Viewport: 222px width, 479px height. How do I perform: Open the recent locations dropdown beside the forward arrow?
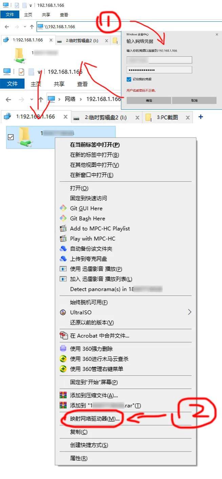(x=32, y=99)
